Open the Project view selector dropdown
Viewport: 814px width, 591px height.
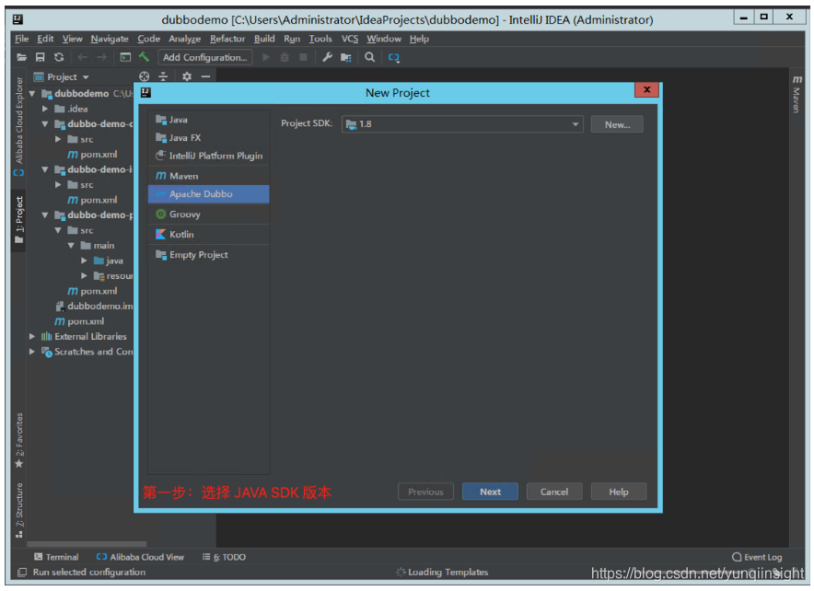tap(62, 76)
